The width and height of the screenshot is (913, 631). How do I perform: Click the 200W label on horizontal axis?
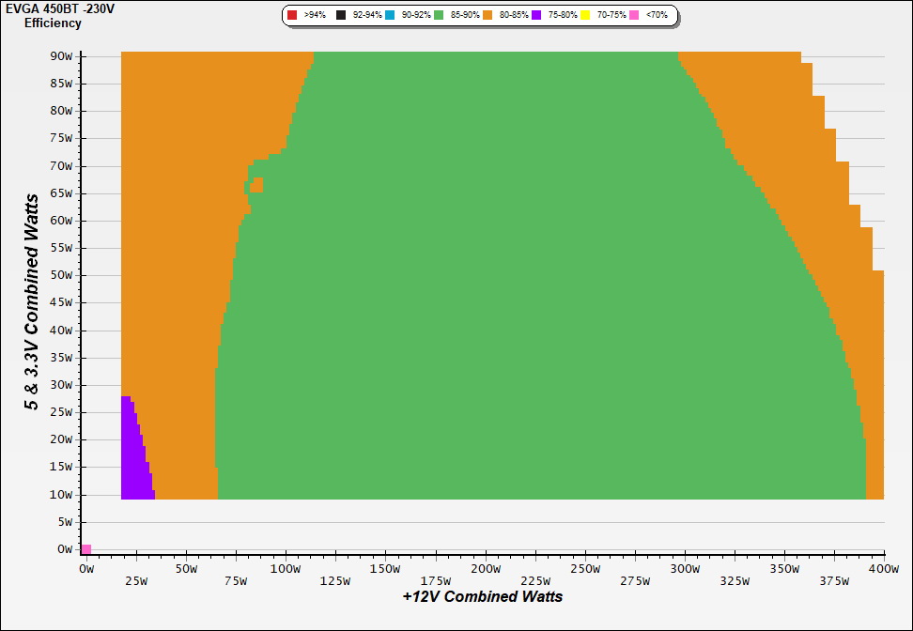pyautogui.click(x=485, y=569)
